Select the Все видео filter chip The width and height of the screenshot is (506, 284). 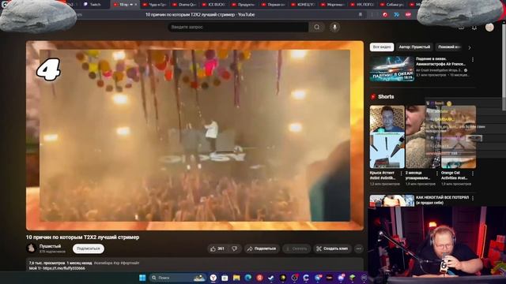coord(382,47)
